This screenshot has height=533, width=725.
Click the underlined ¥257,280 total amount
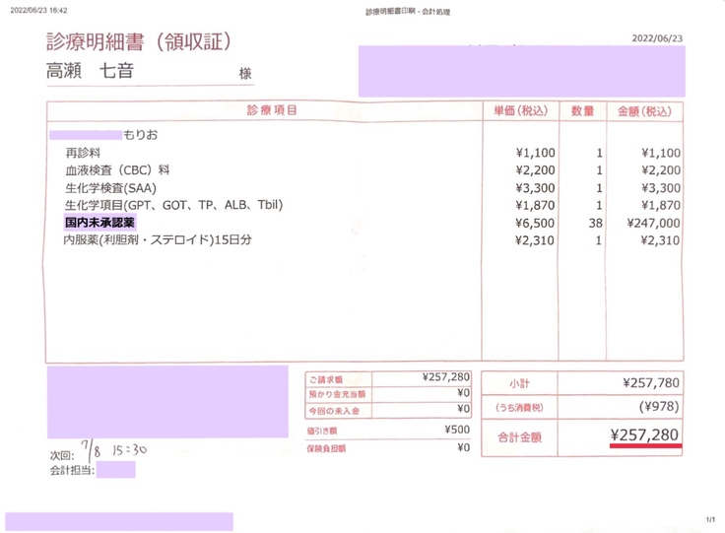[x=644, y=434]
